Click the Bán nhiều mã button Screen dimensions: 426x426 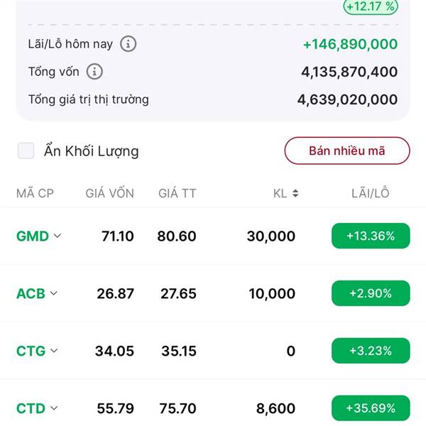point(347,151)
